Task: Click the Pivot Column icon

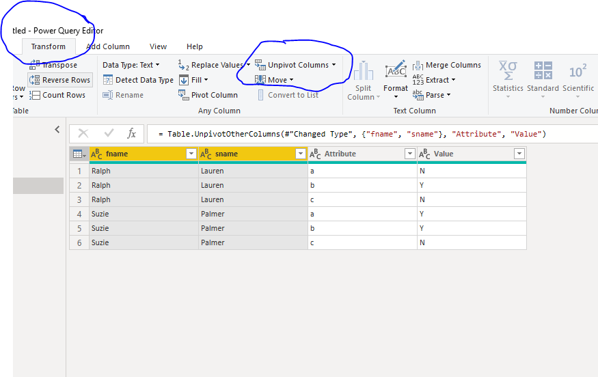Action: coord(183,95)
